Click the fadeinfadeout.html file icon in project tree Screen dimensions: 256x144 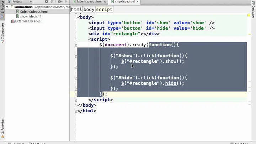18,11
